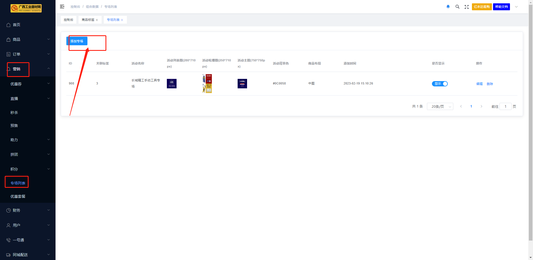Collapse the sidebar menu icon

62,7
